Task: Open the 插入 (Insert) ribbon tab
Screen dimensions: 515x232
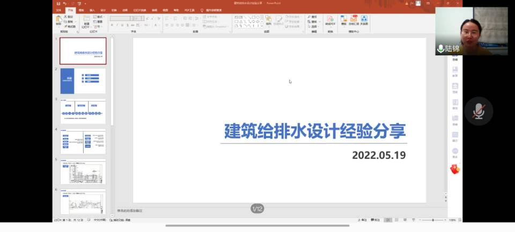Action: click(92, 10)
